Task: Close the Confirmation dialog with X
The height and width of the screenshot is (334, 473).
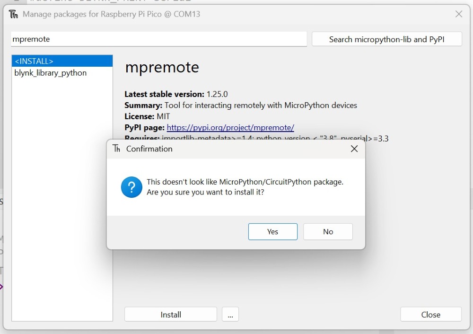Action: pos(354,149)
